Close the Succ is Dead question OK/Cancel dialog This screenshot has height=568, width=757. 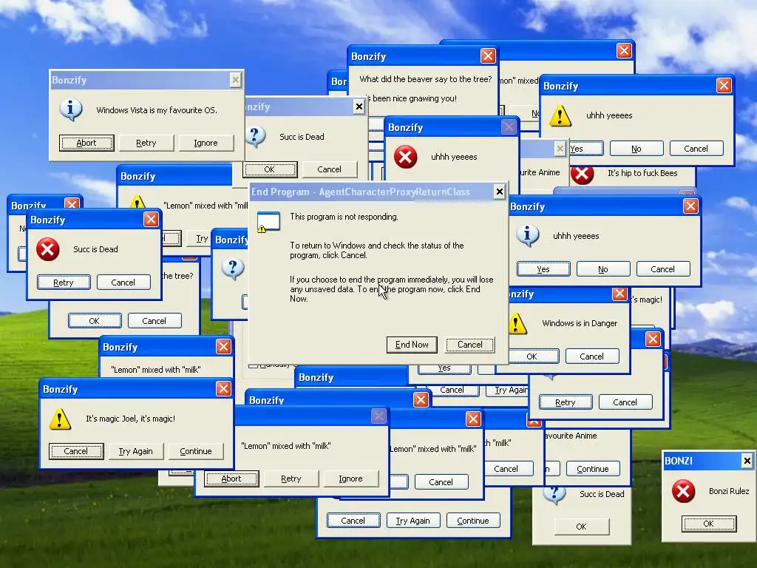[x=359, y=106]
